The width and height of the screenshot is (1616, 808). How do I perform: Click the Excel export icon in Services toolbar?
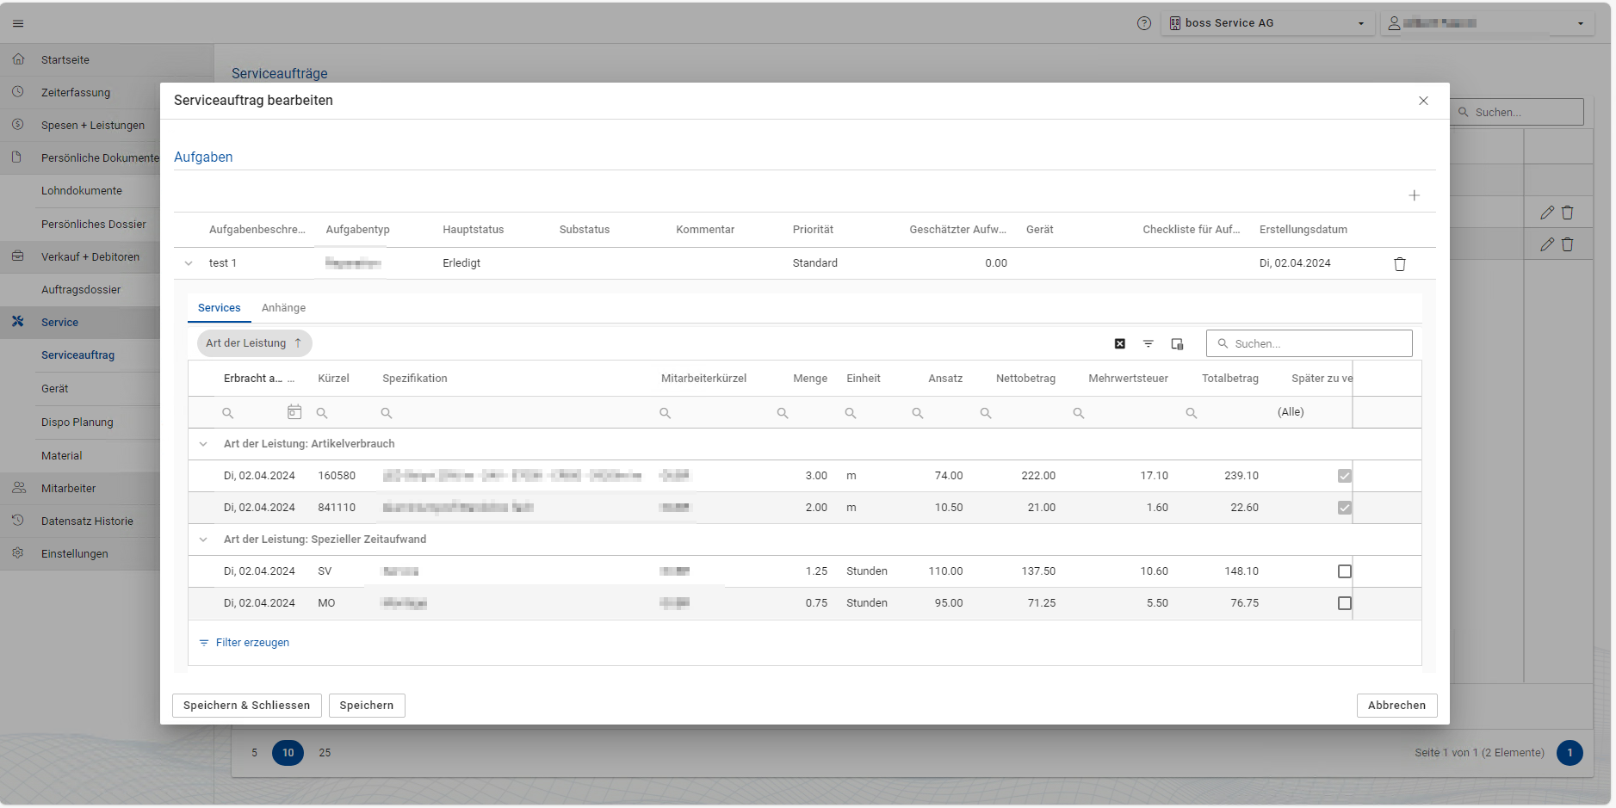pos(1119,343)
